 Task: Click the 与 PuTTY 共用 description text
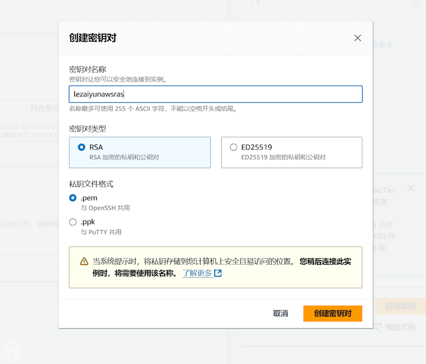[x=101, y=232]
